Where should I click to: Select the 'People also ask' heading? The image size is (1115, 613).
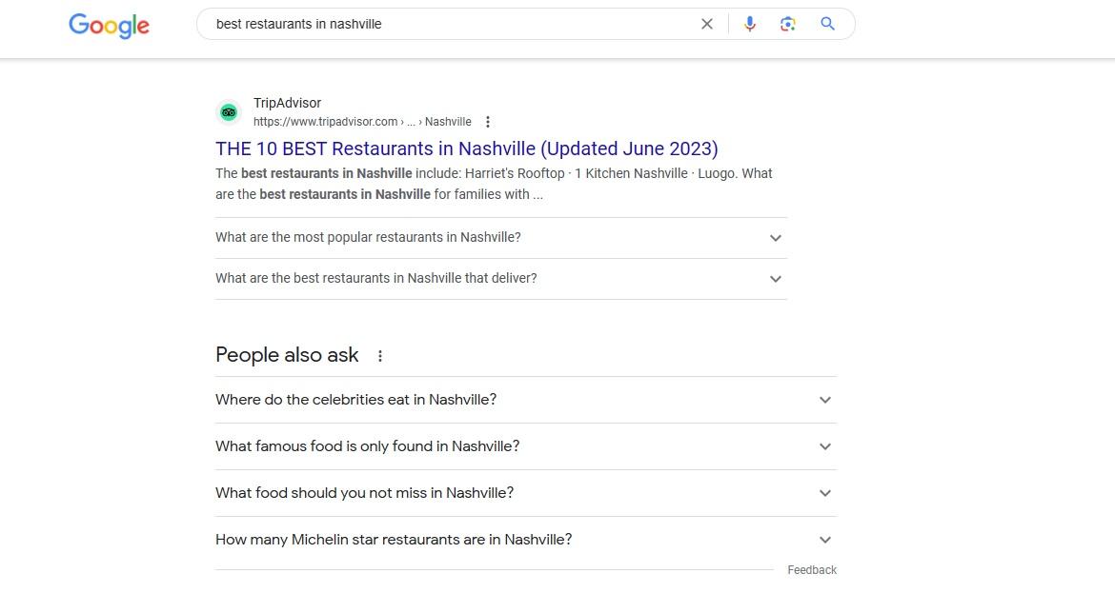coord(287,354)
